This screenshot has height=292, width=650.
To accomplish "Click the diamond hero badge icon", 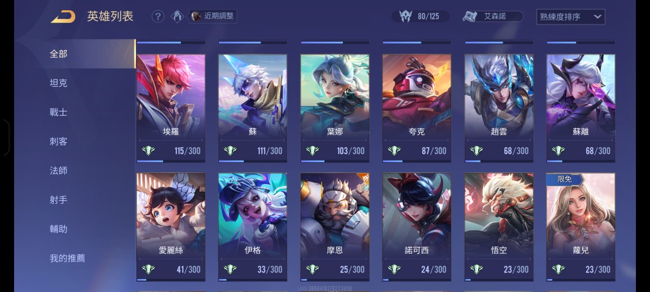I will (x=177, y=16).
